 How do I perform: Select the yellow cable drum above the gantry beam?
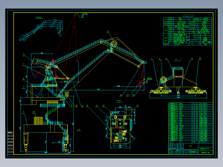pyautogui.click(x=38, y=121)
